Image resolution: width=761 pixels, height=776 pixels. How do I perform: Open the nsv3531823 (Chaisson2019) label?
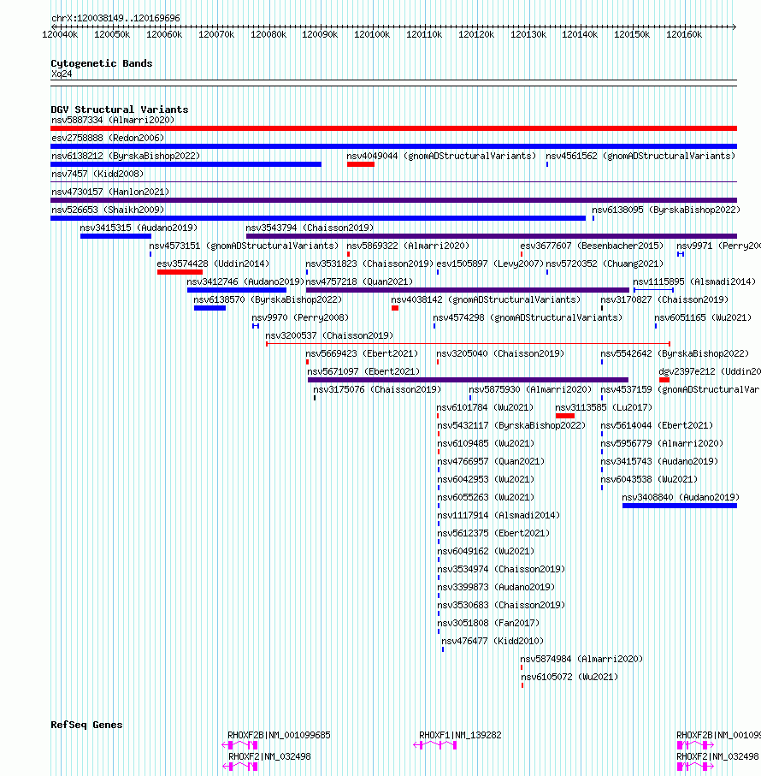pyautogui.click(x=369, y=264)
